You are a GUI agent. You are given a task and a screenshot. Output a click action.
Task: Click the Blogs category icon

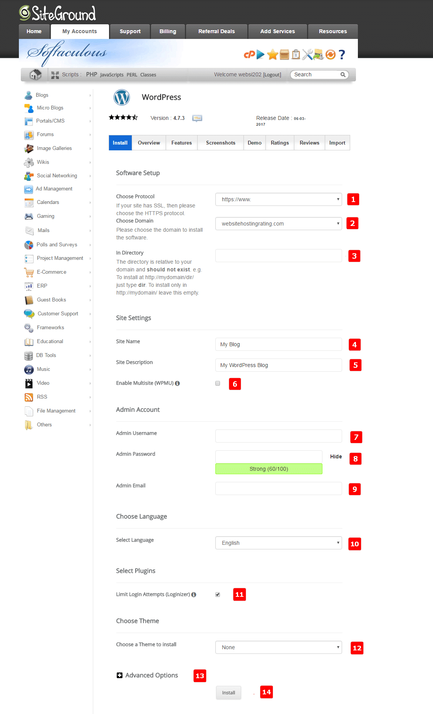tap(29, 95)
